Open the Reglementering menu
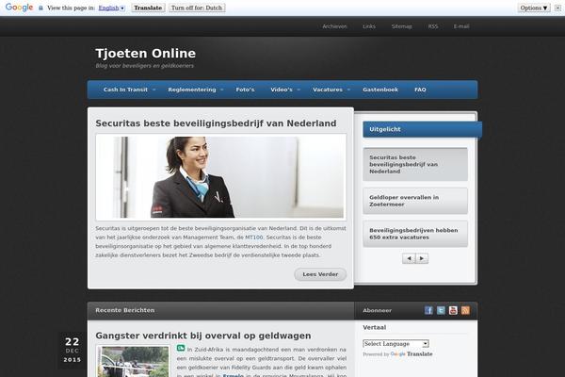 (x=192, y=90)
